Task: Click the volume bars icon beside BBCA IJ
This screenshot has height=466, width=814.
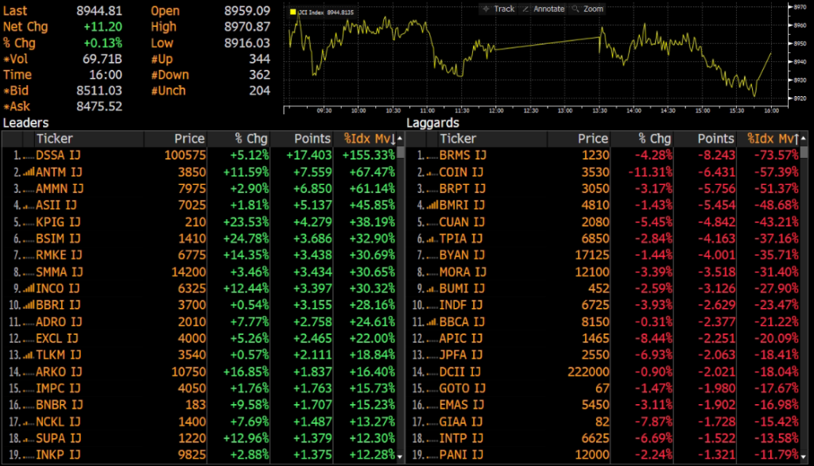Action: coord(430,322)
